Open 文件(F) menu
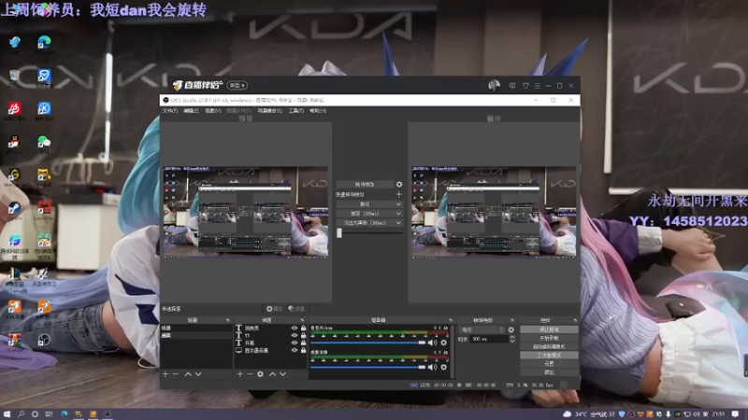The height and width of the screenshot is (420, 748). tap(170, 110)
